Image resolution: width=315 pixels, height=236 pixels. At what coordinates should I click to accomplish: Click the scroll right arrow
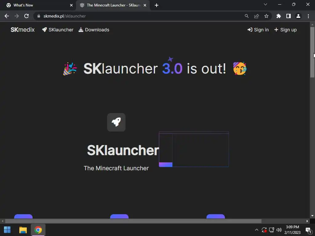point(307,221)
